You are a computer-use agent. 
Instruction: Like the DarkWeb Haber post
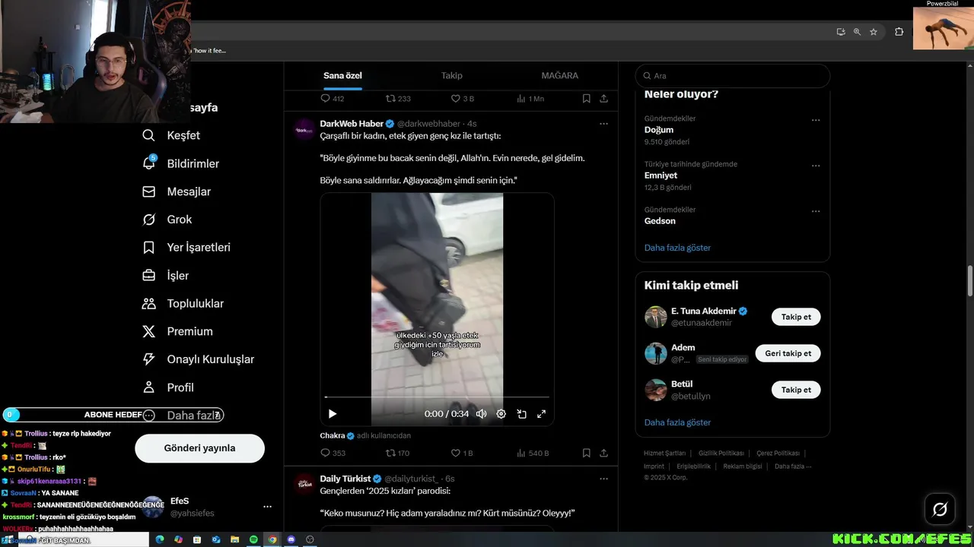[x=462, y=453]
